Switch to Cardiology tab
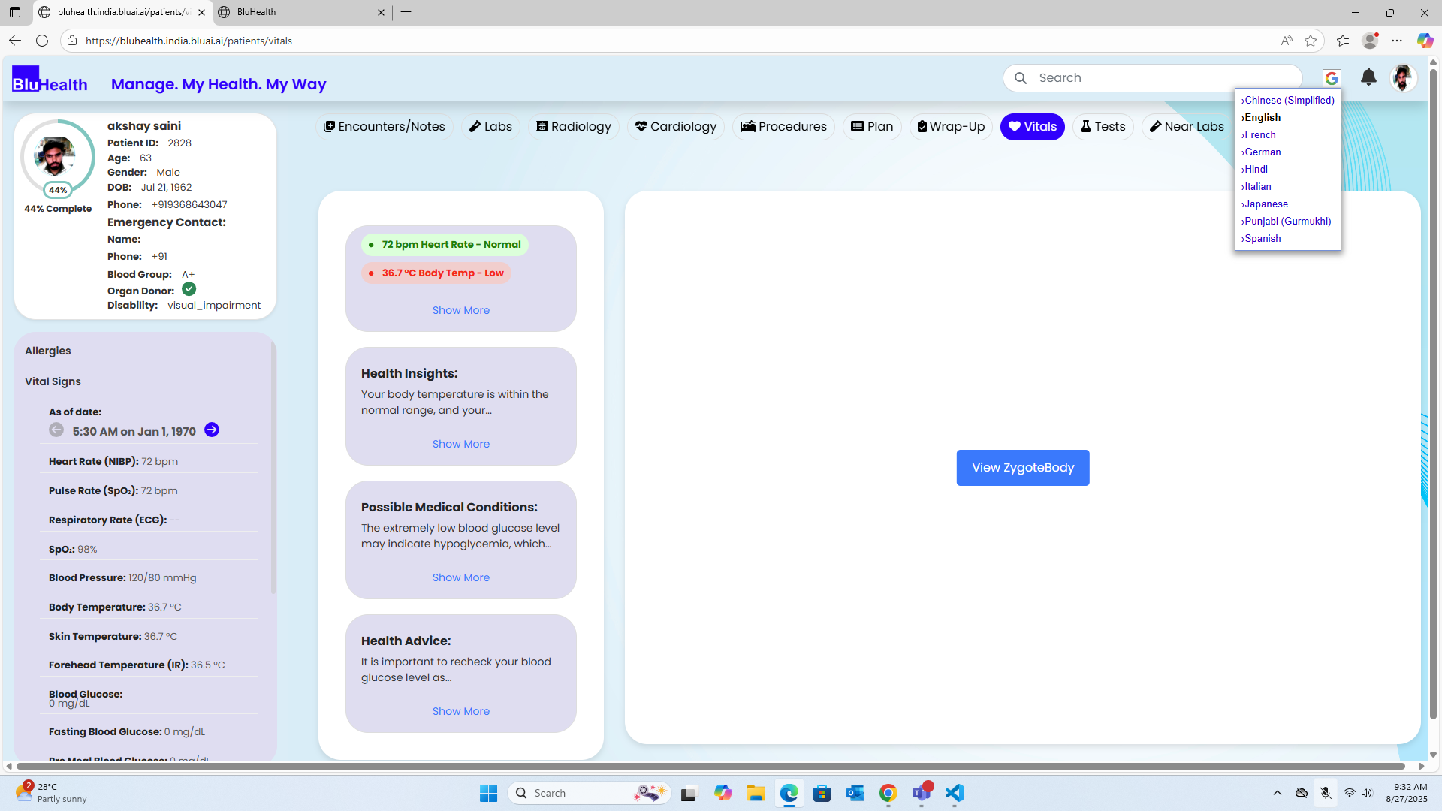Viewport: 1442px width, 811px height. pos(675,126)
